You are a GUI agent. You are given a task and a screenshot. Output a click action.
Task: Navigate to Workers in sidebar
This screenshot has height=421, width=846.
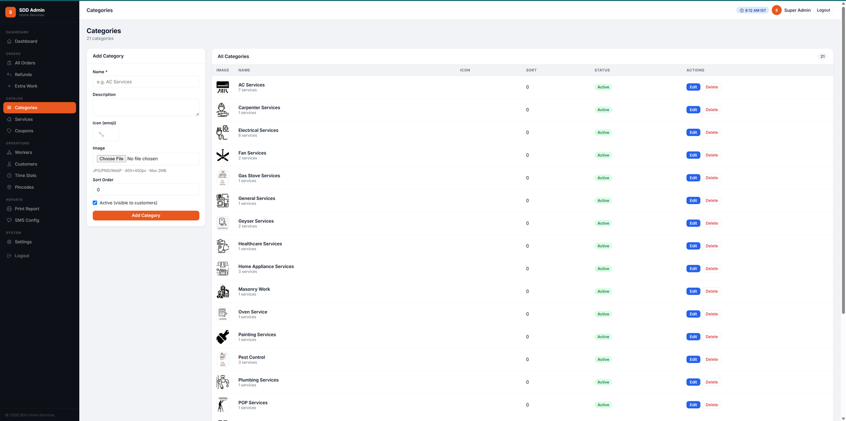coord(40,152)
